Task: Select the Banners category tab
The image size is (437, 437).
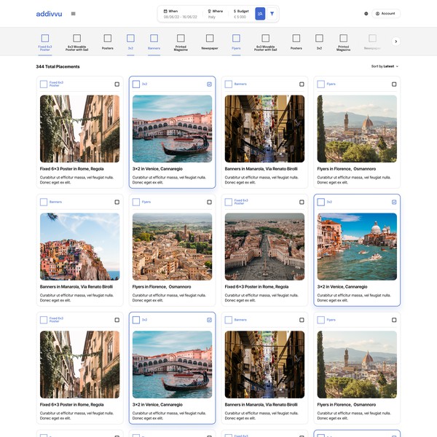Action: pyautogui.click(x=154, y=42)
